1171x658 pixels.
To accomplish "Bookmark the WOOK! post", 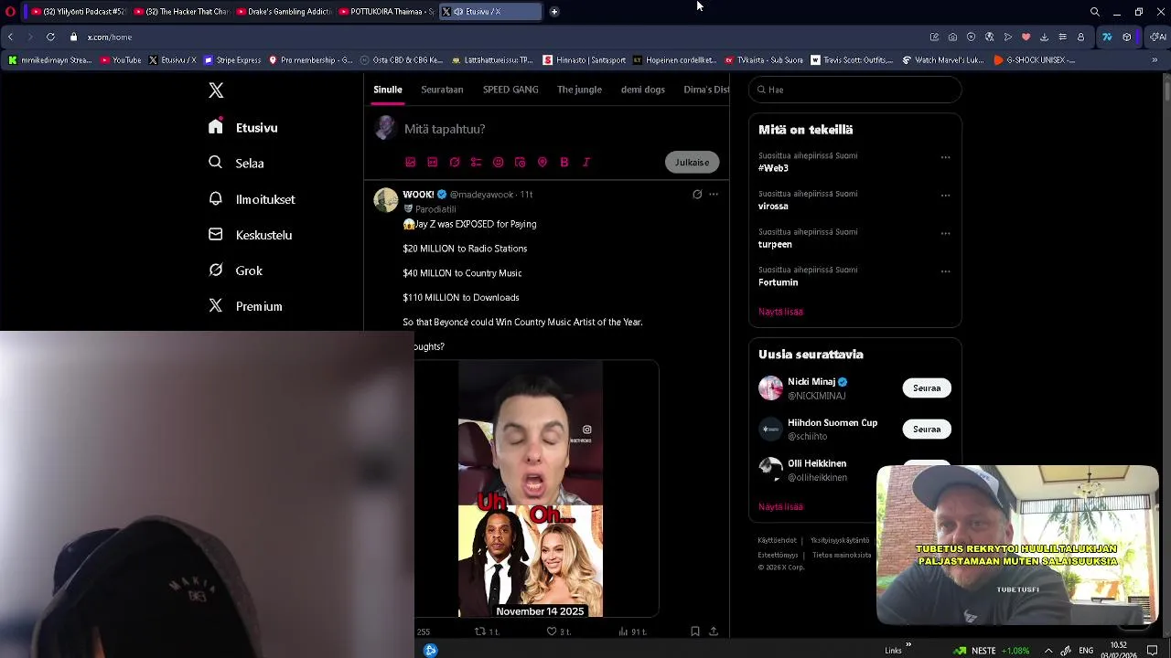I will click(695, 631).
